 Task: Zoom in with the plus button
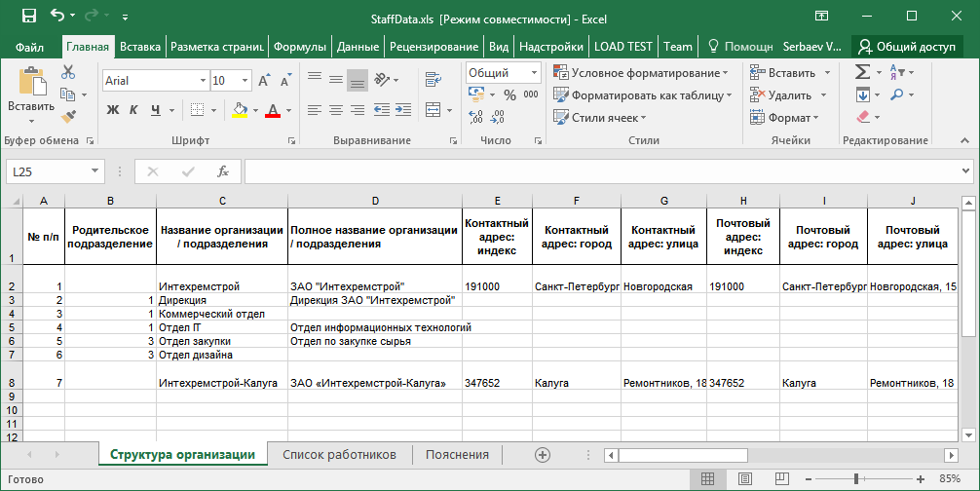point(921,479)
